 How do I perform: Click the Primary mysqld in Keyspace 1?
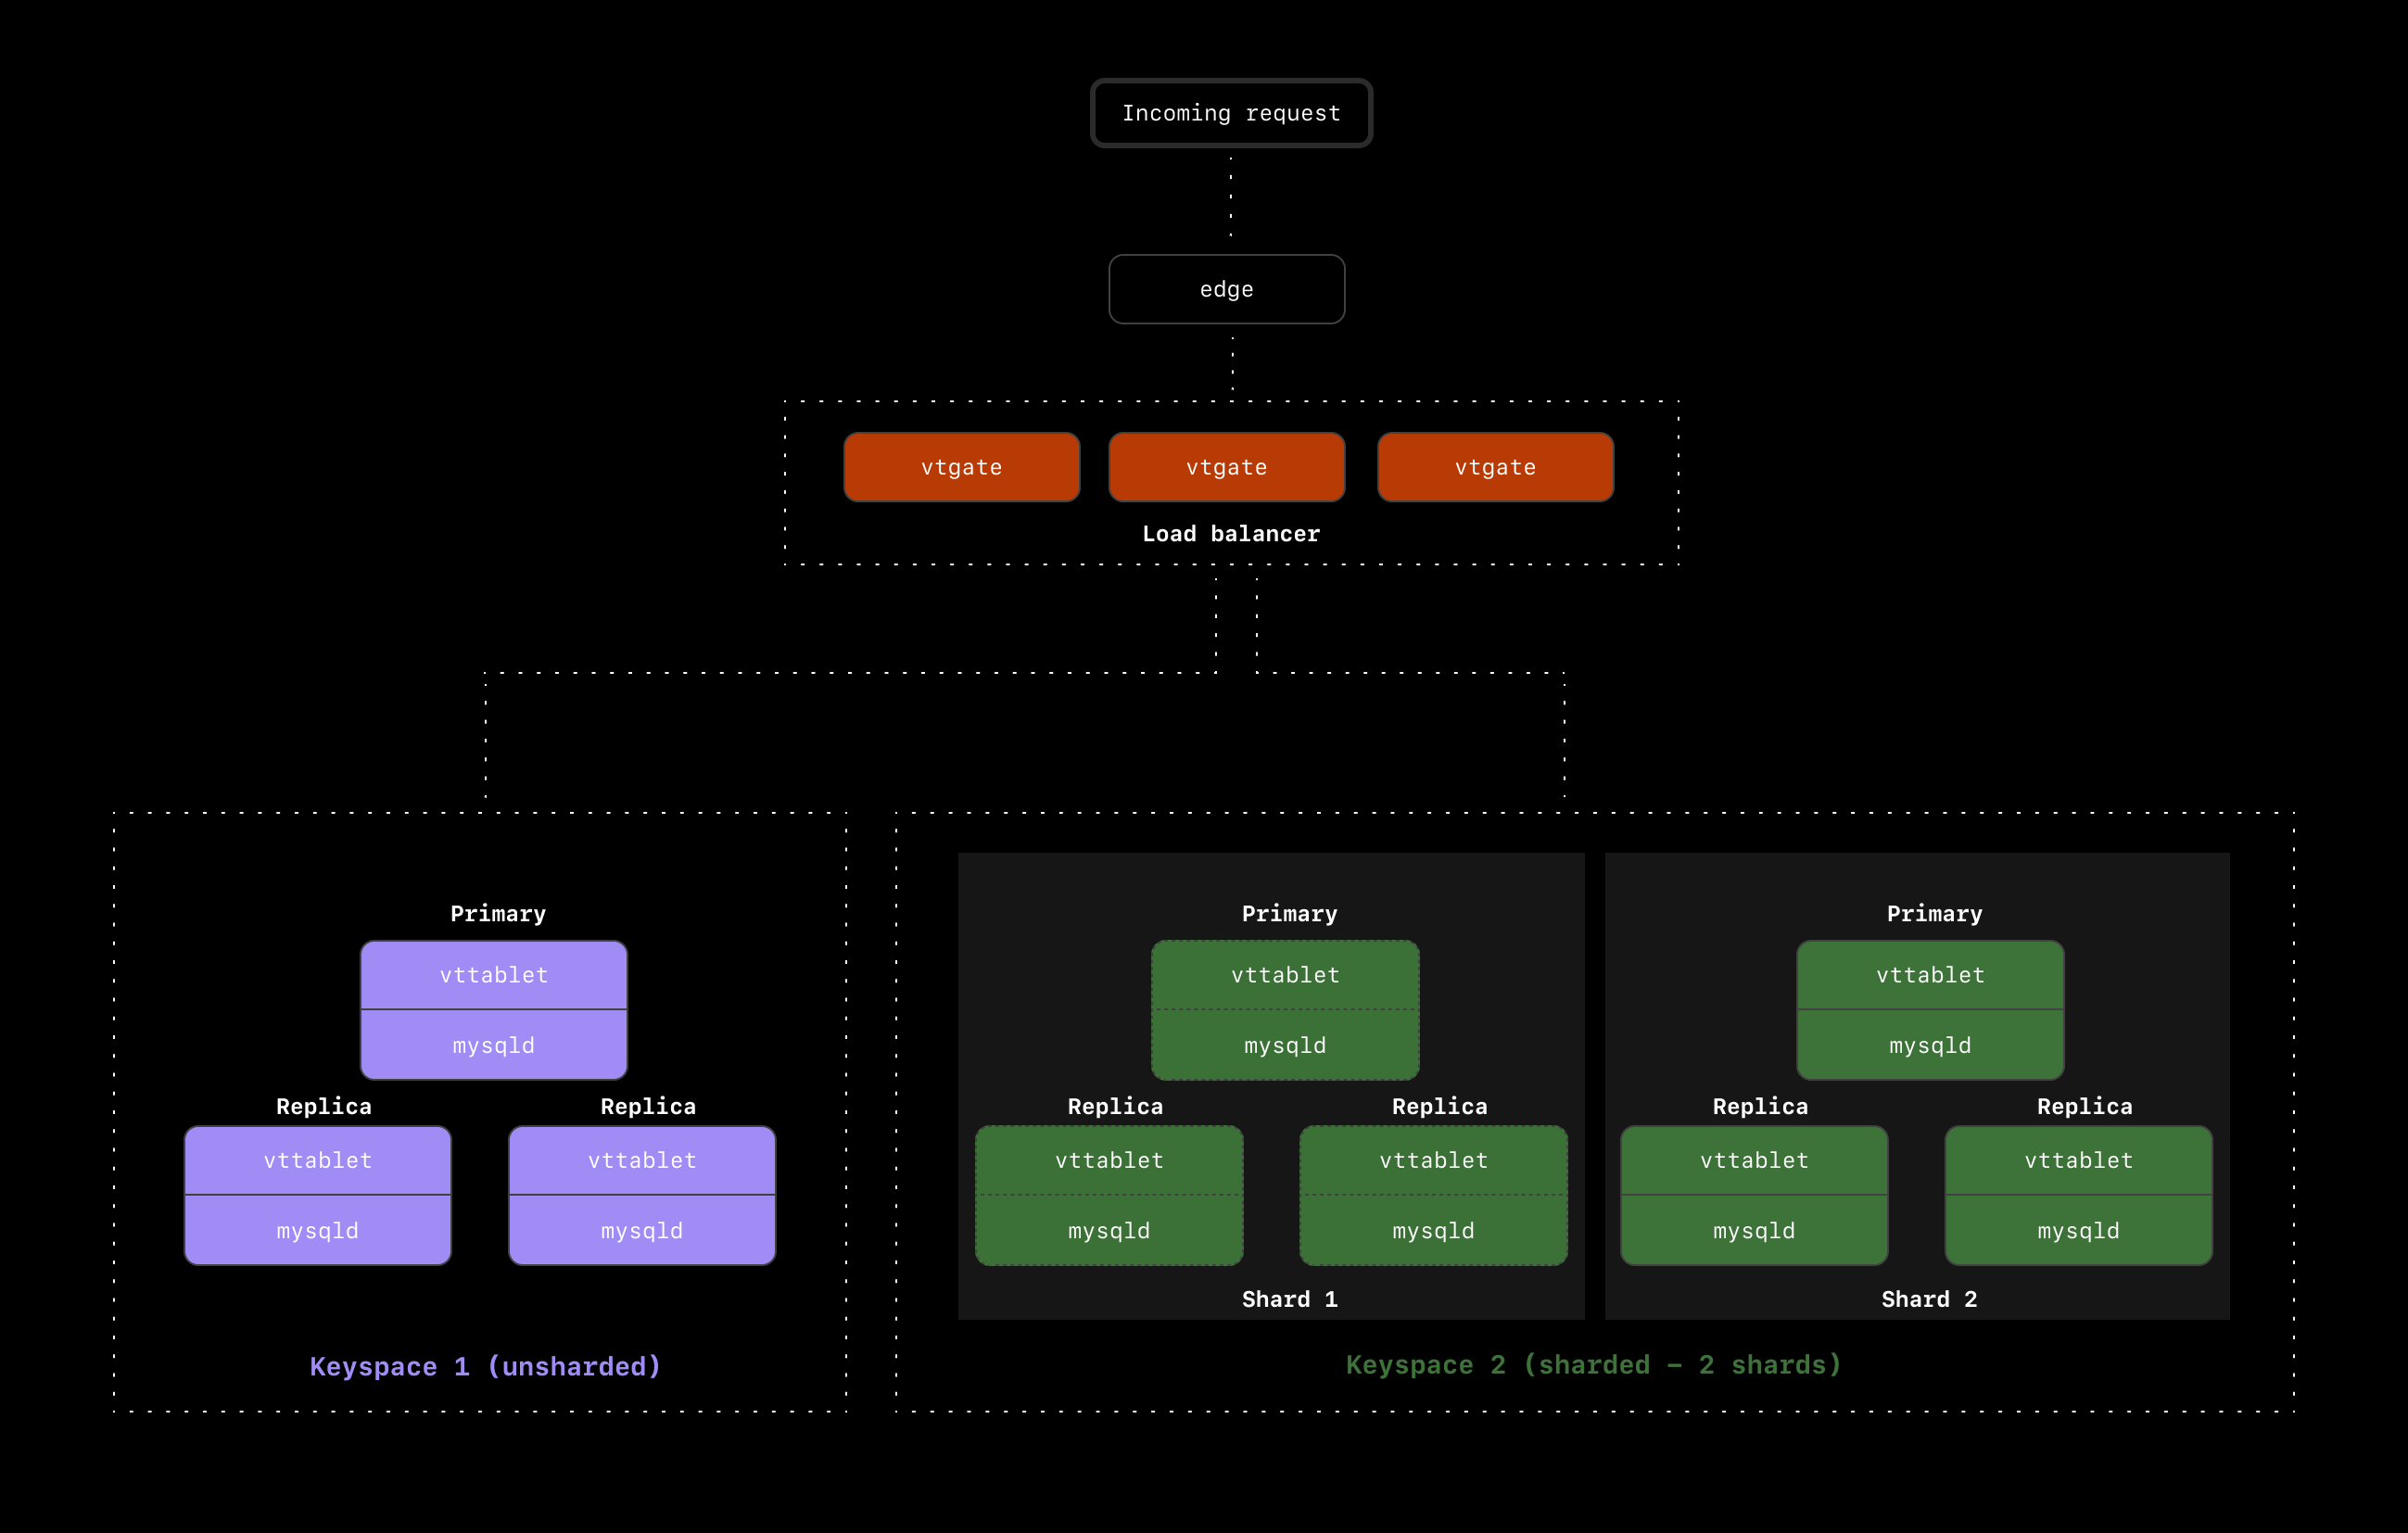494,1044
